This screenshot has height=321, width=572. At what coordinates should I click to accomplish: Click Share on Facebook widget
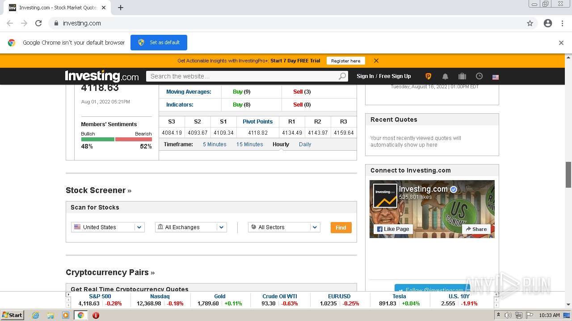click(476, 229)
